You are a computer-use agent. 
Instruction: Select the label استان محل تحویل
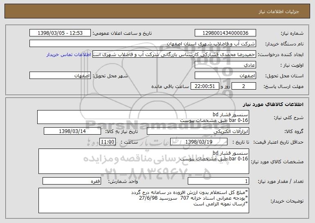pos(284,76)
